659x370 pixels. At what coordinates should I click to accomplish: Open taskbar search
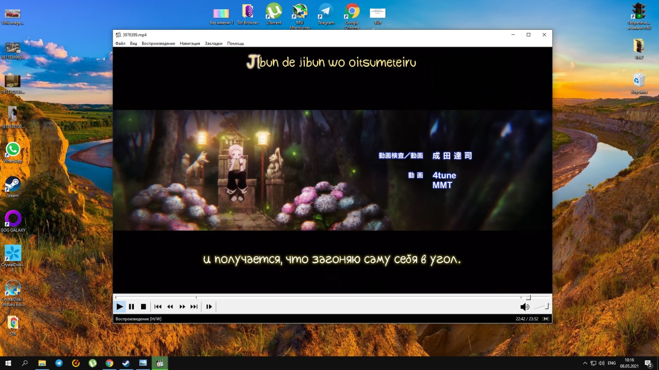click(x=25, y=363)
